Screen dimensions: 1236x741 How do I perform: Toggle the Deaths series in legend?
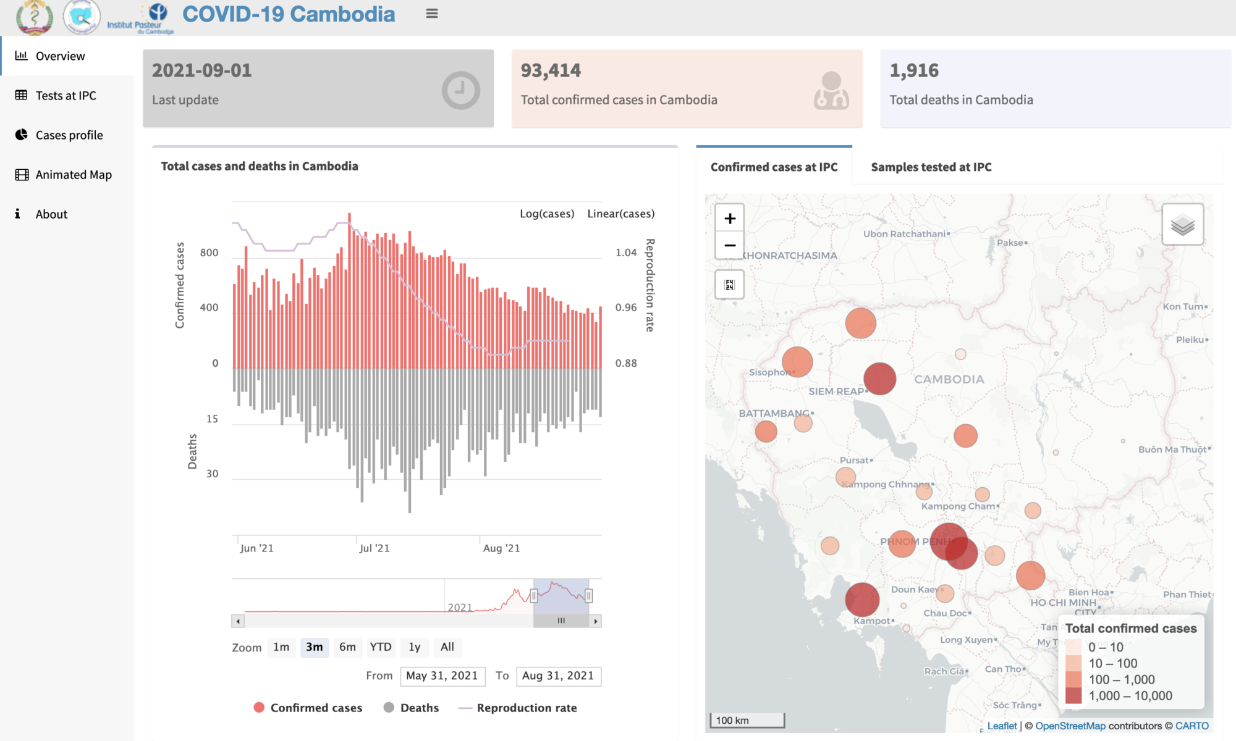(x=411, y=708)
